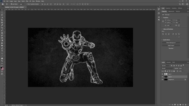Switch to the Channels tab

(x=168, y=62)
